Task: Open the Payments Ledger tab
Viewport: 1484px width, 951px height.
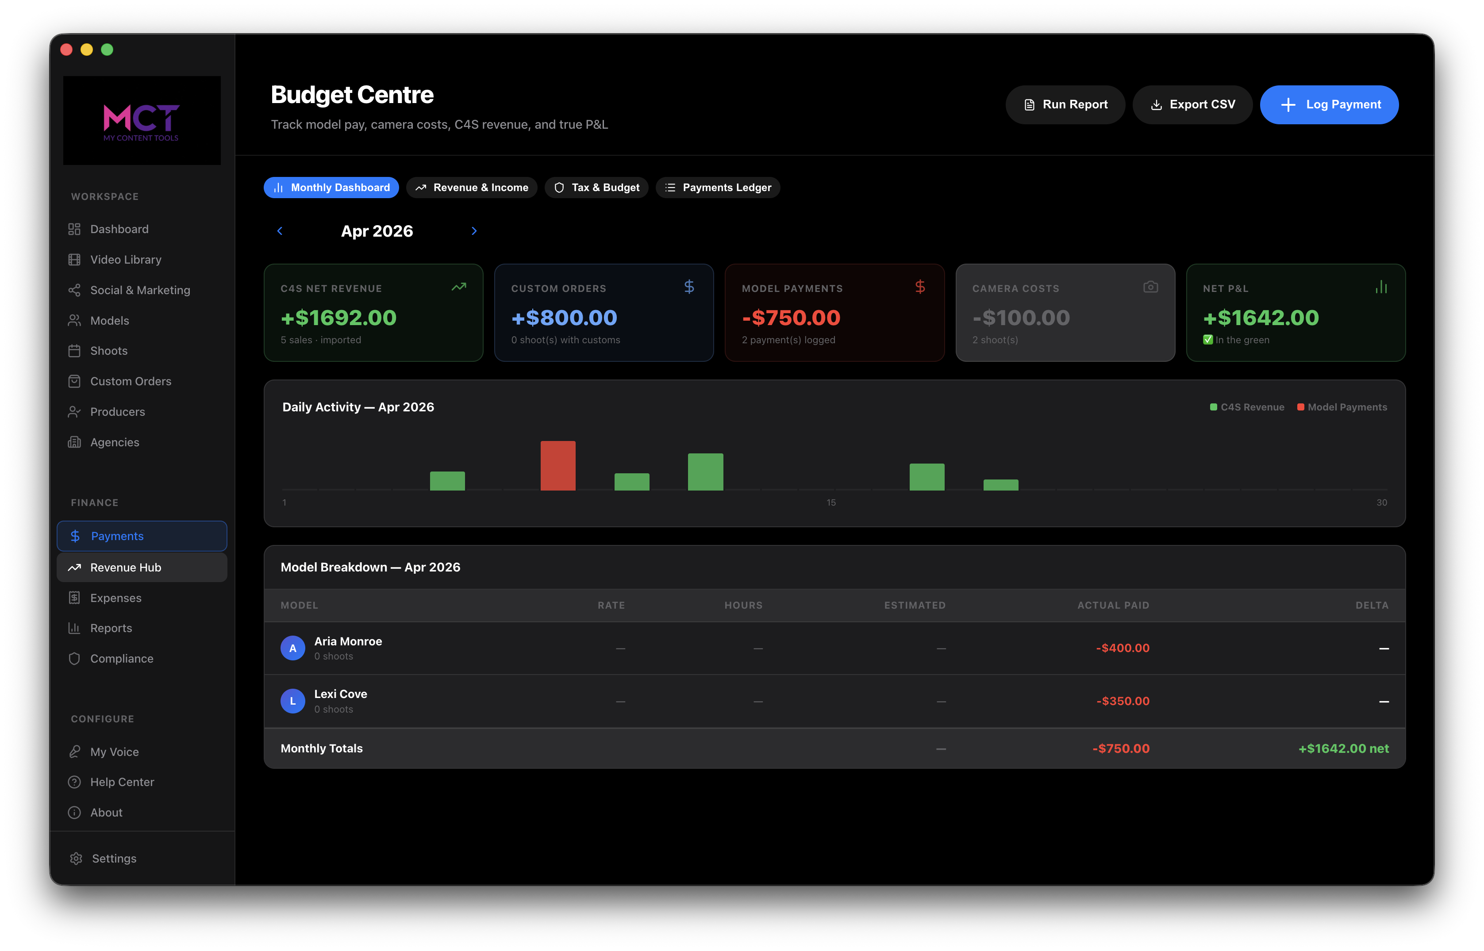Action: pos(718,187)
